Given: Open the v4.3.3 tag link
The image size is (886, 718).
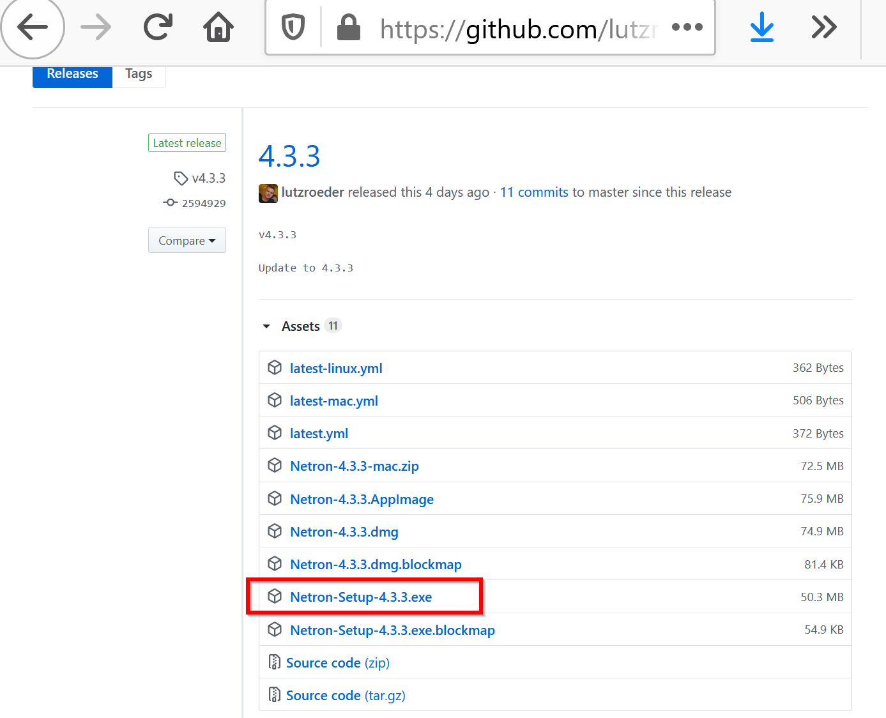Looking at the screenshot, I should coord(208,178).
